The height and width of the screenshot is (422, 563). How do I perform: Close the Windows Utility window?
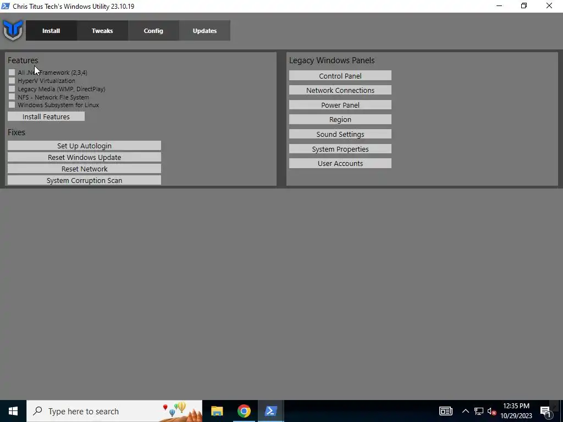coord(549,6)
